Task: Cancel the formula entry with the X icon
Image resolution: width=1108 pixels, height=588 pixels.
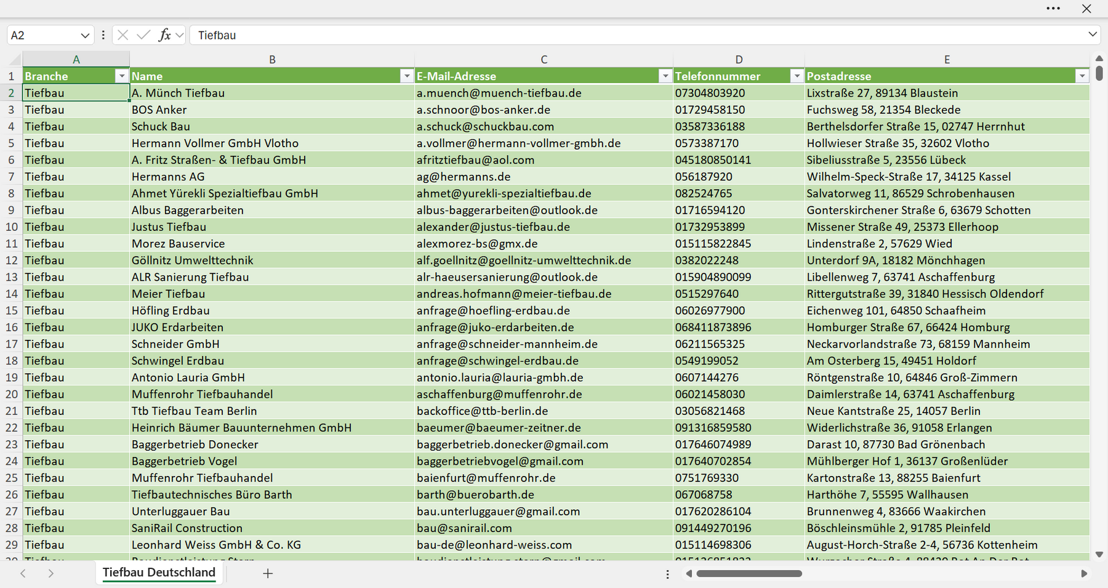Action: click(123, 35)
